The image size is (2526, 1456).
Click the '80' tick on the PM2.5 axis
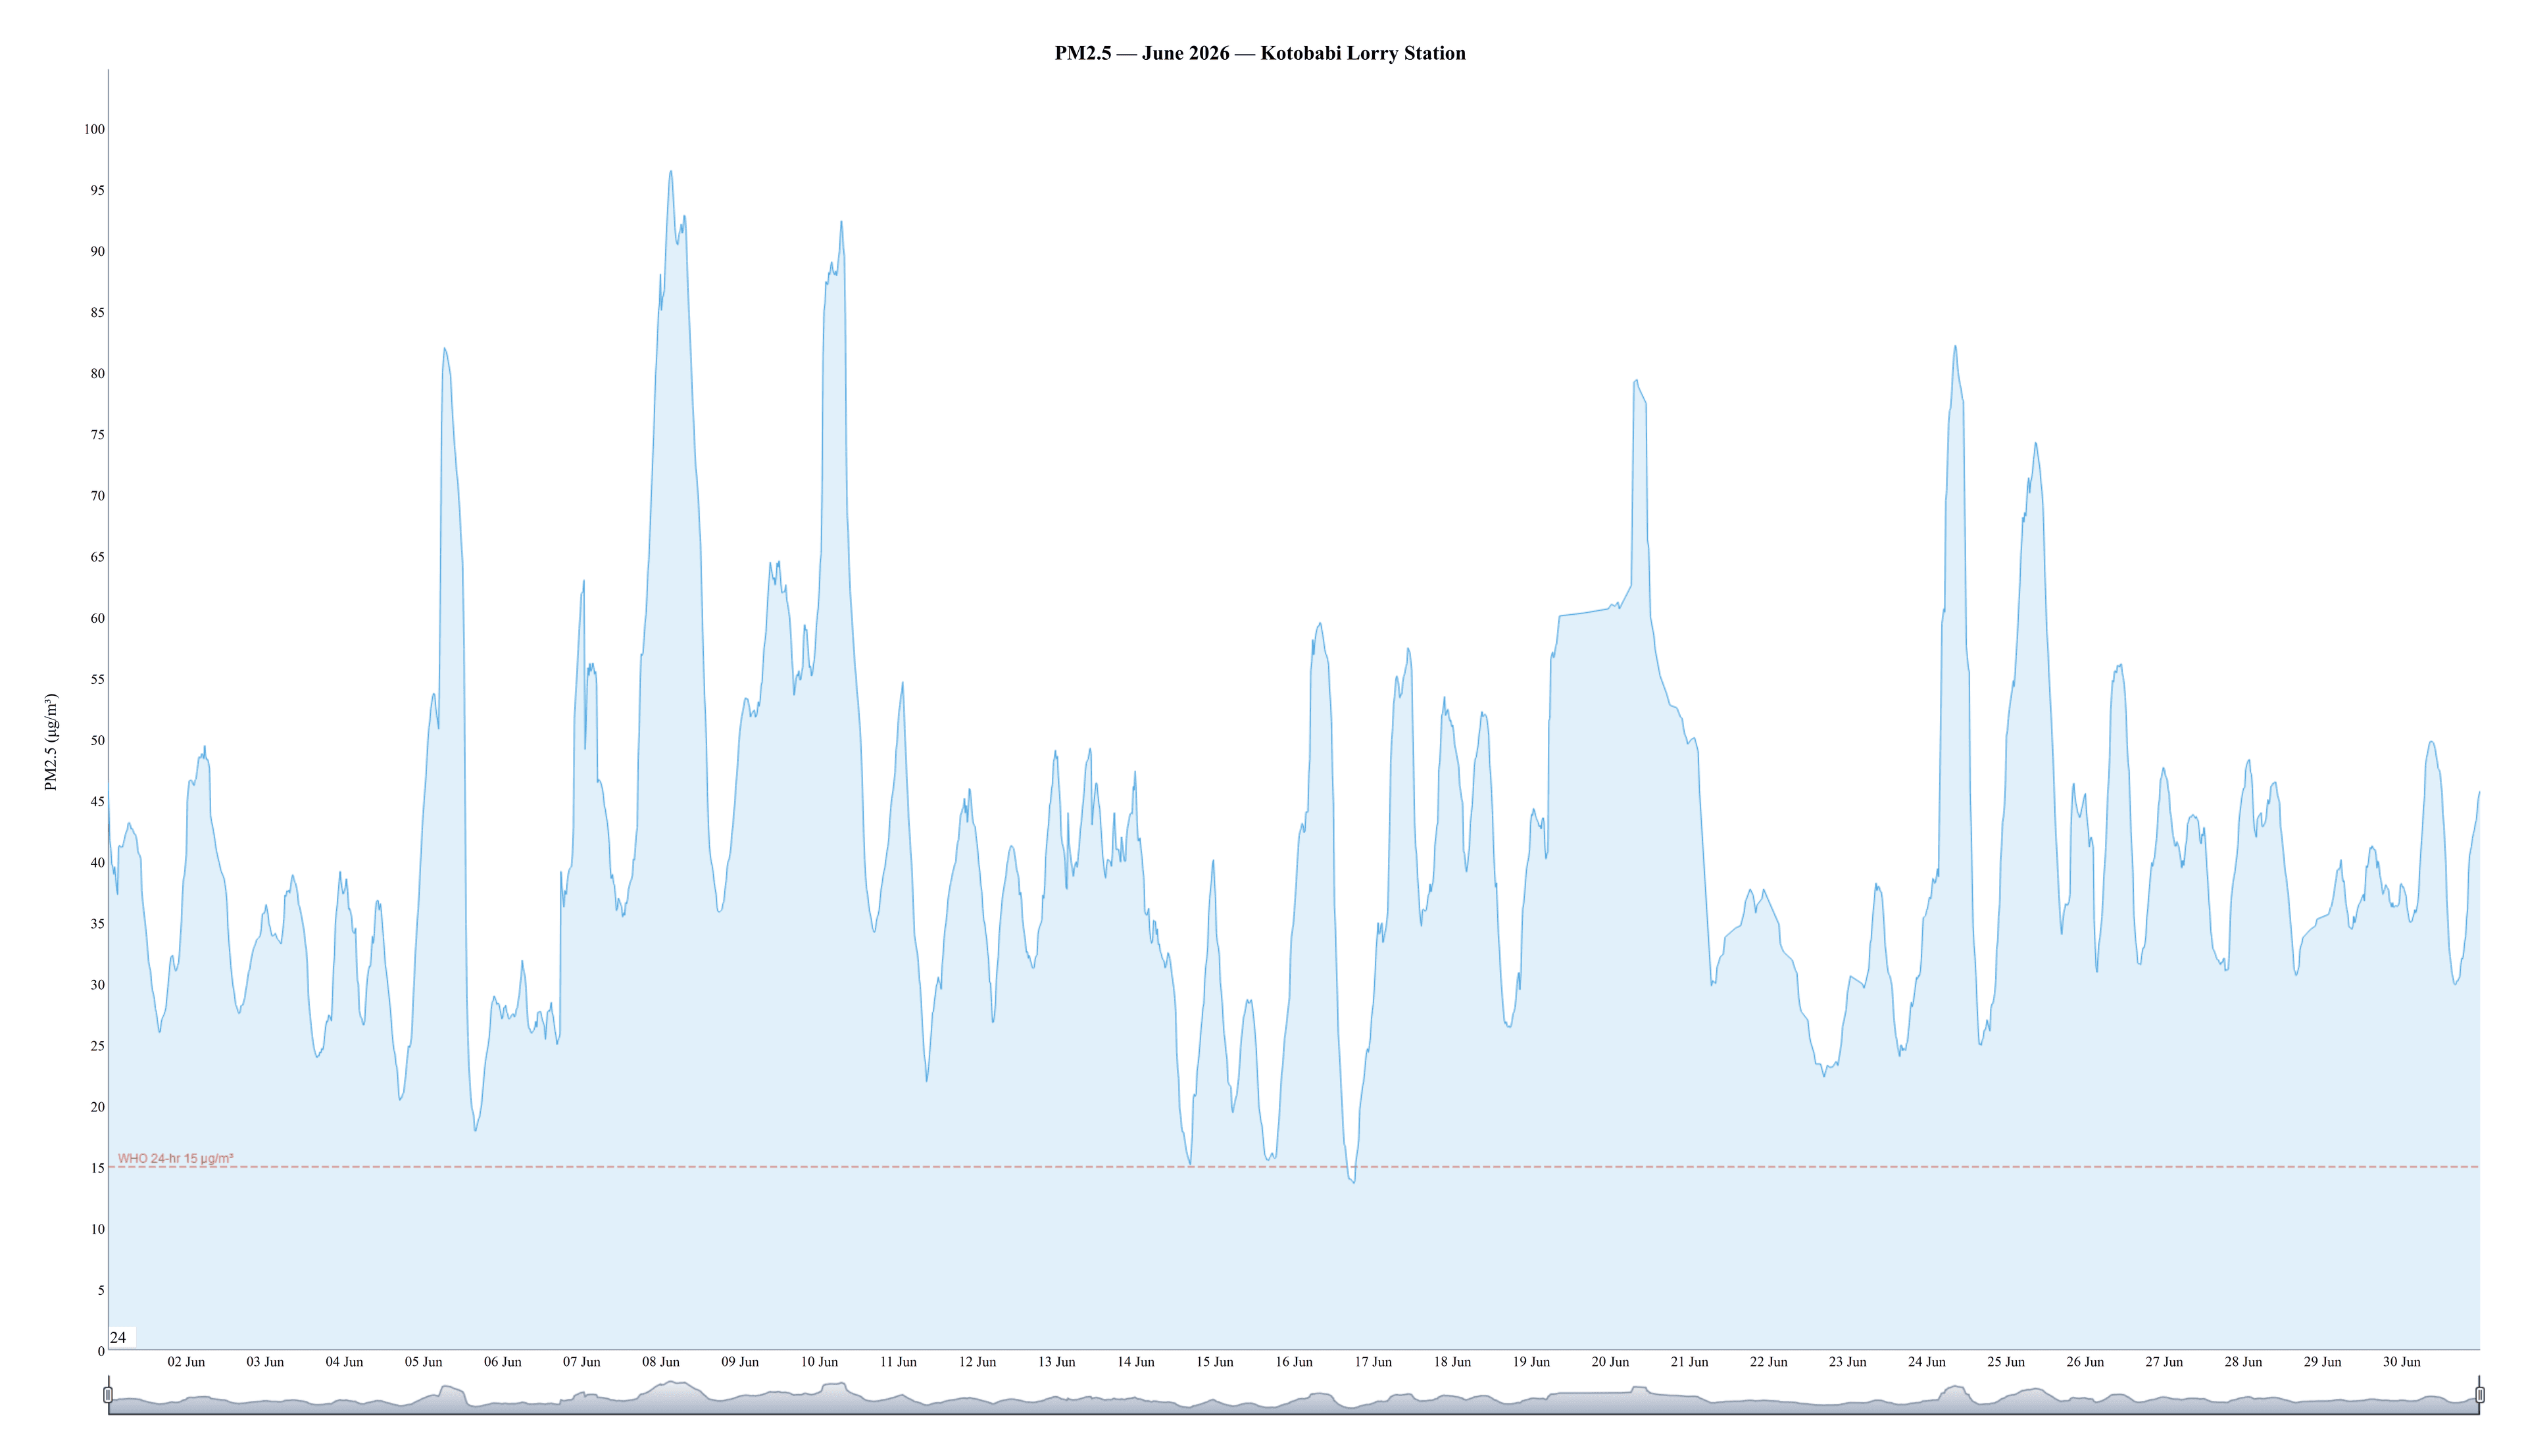pos(97,374)
